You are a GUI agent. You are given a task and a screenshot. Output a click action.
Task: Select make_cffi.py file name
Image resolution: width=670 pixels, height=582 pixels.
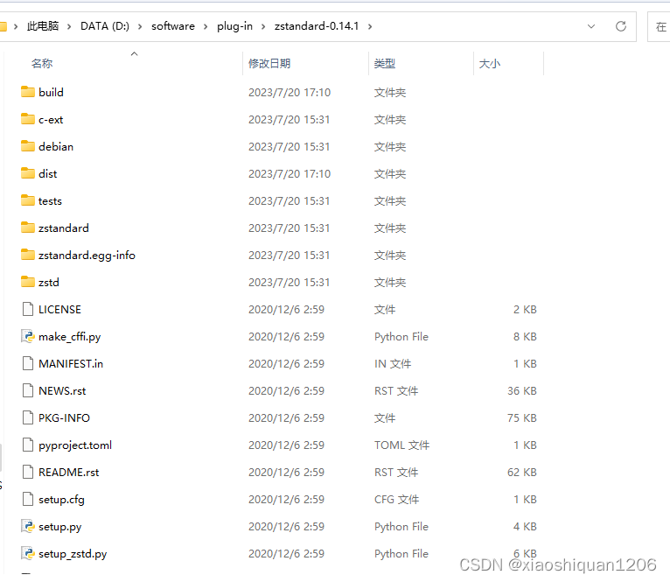[70, 337]
